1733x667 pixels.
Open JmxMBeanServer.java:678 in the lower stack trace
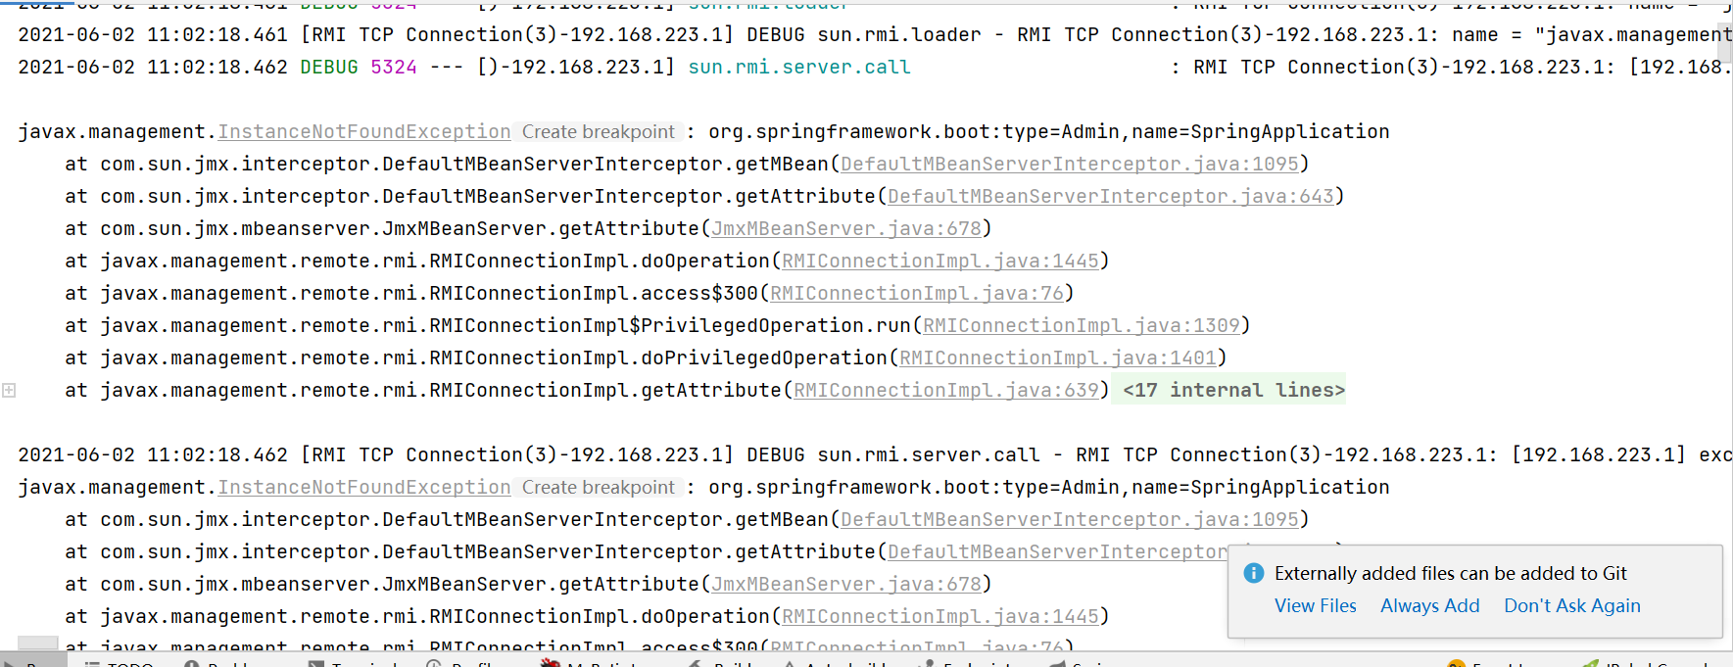[846, 584]
